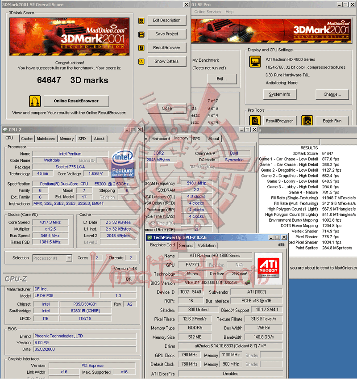
Task: Open the Memory tab in first CPU-Z window
Action: pyautogui.click(x=66, y=139)
